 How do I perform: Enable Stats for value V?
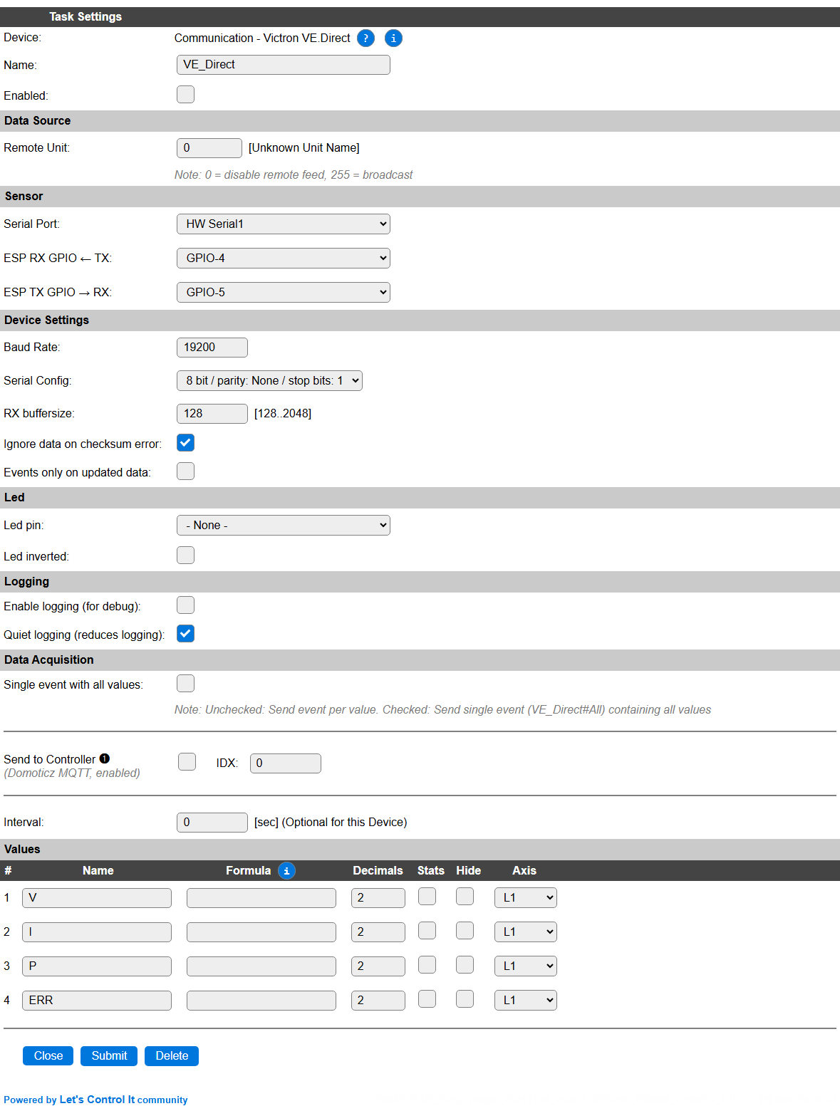click(427, 896)
